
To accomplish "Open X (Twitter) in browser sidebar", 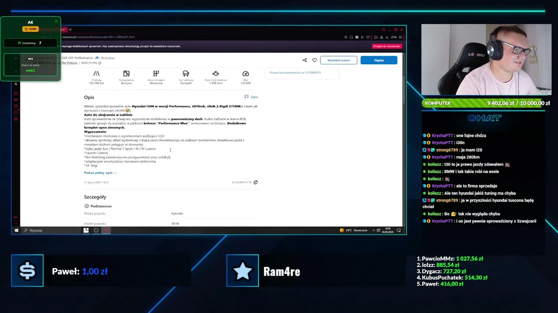I will tap(16, 84).
